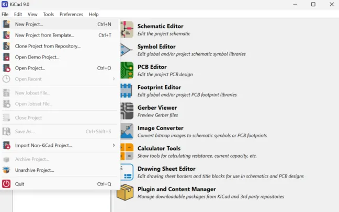The width and height of the screenshot is (339, 212).
Task: Click Quit in the File menu
Action: (x=19, y=184)
